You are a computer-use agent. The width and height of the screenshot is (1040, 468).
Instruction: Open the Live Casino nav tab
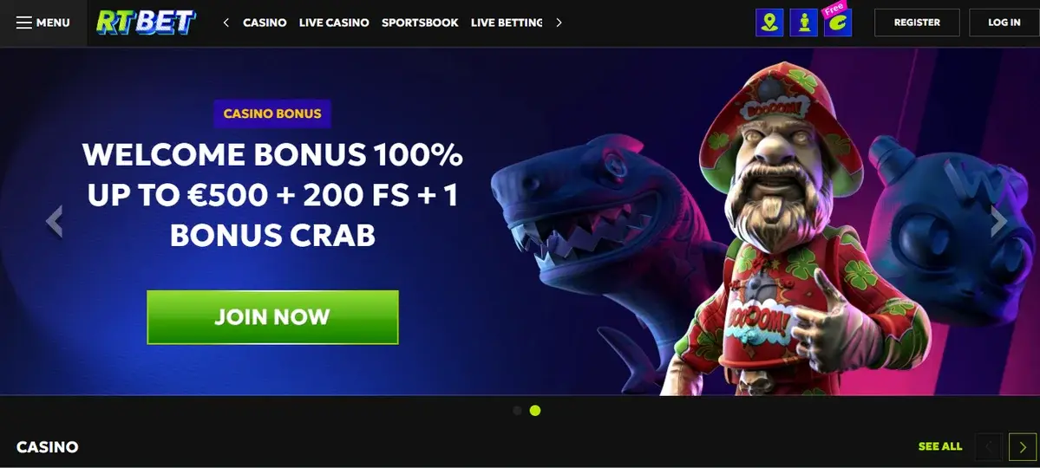pyautogui.click(x=334, y=23)
